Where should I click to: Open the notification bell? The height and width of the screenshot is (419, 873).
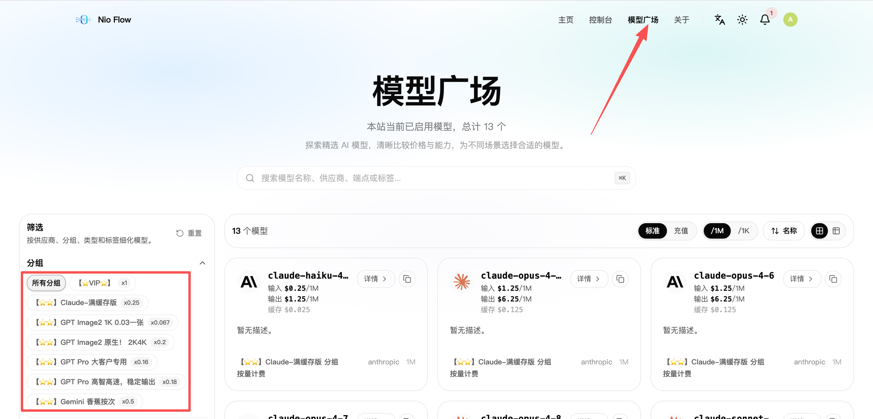[x=765, y=20]
